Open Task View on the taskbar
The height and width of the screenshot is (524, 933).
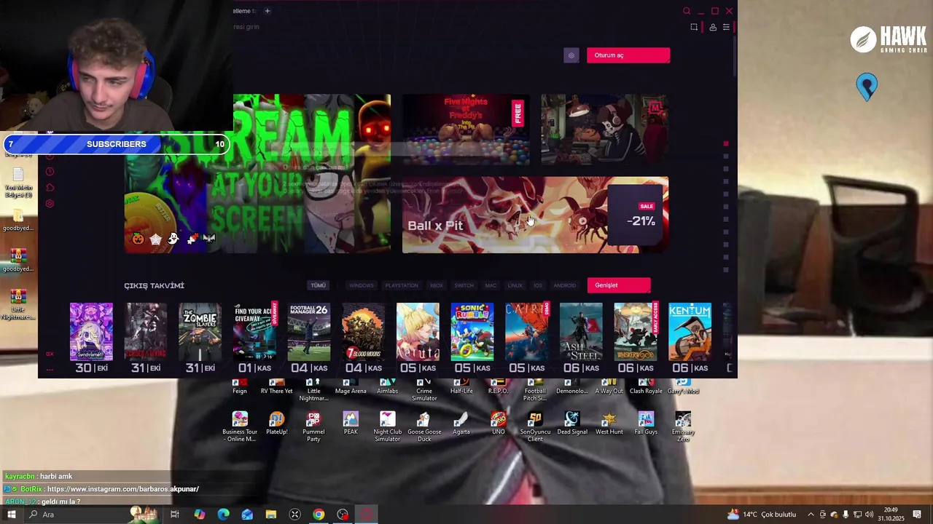coord(175,515)
